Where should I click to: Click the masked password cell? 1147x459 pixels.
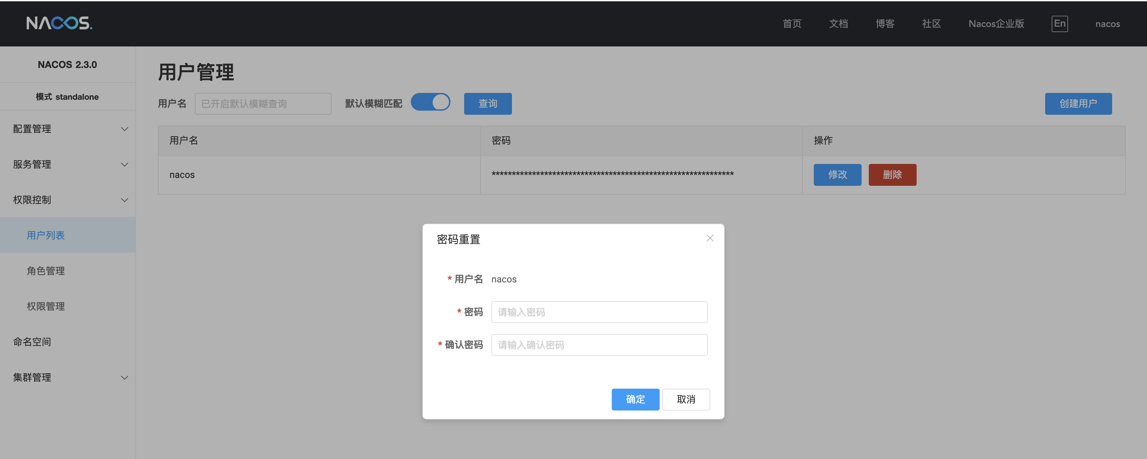(641, 175)
